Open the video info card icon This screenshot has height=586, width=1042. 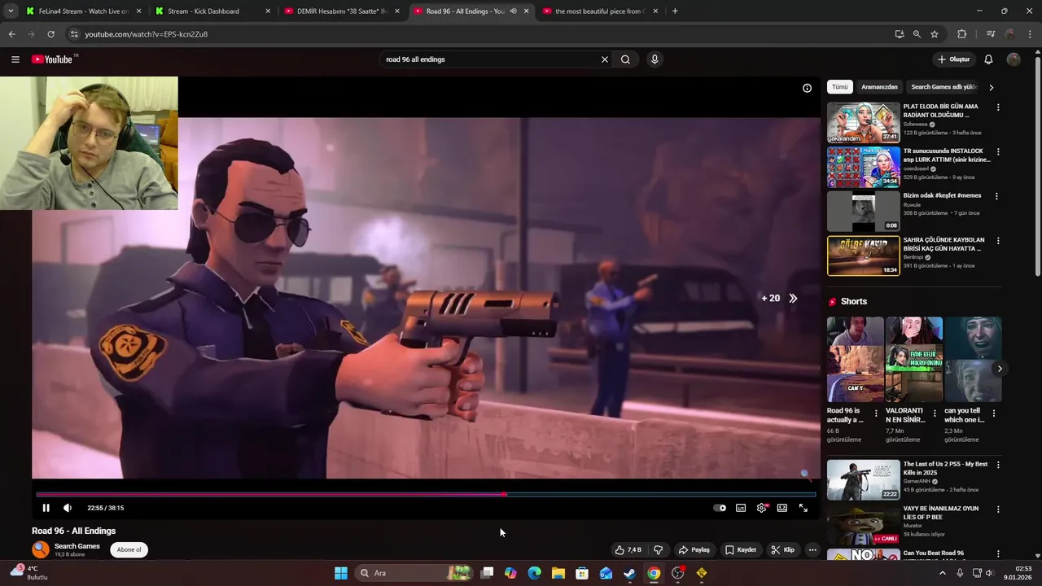pos(807,88)
